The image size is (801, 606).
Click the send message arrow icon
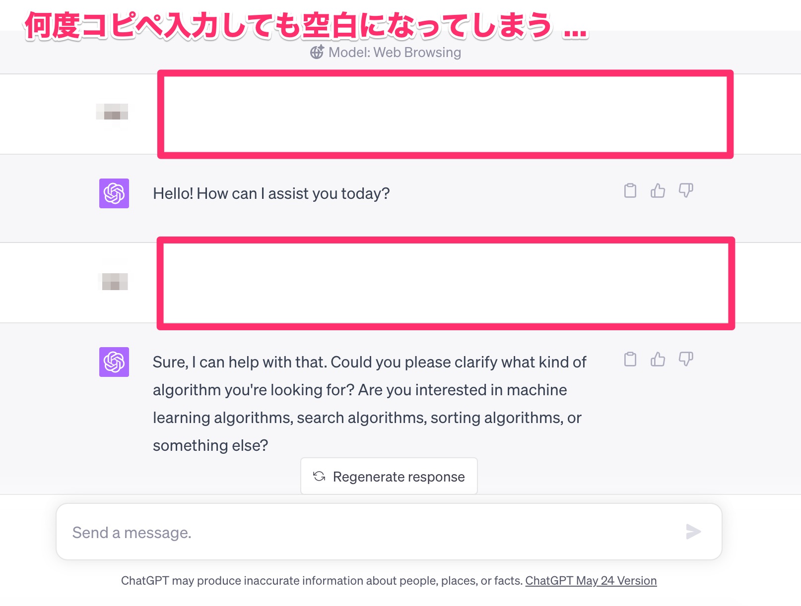coord(693,532)
